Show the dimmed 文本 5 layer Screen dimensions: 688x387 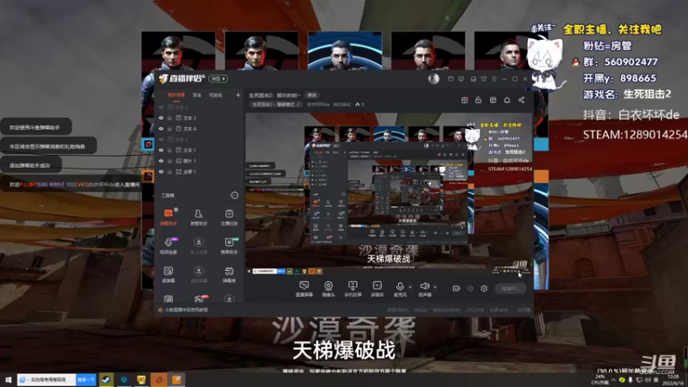pos(161,107)
